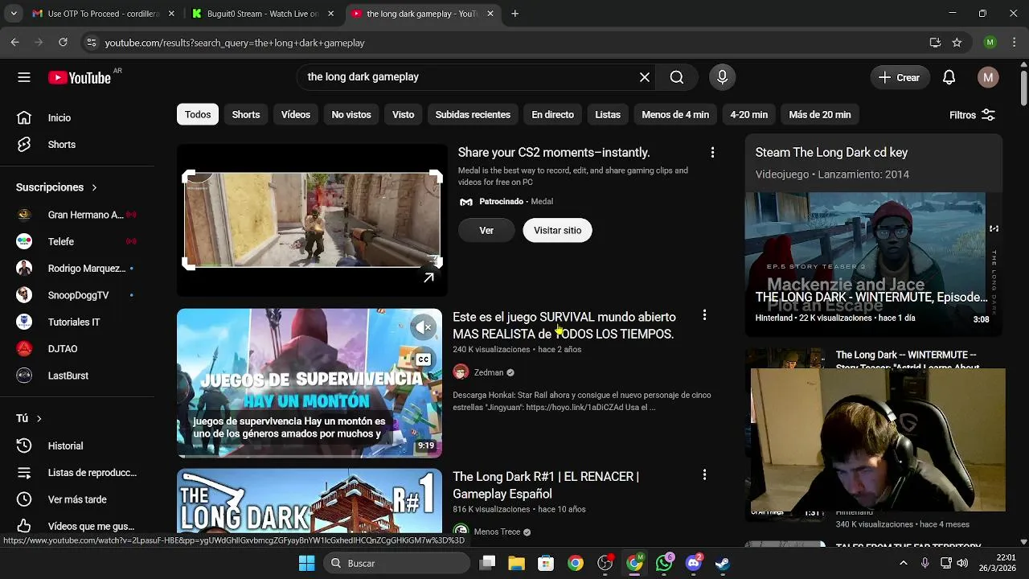
Task: Open 'Este es el juego SURVIVAL' title
Action: pyautogui.click(x=564, y=326)
